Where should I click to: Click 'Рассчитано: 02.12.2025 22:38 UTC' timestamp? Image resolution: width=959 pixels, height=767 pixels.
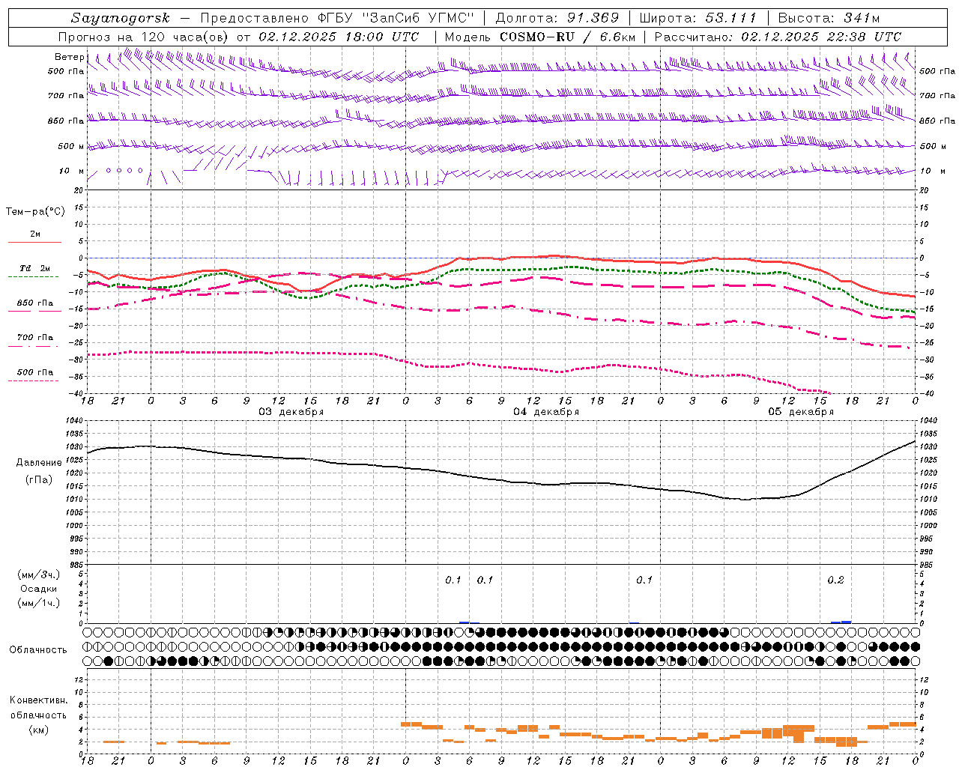[778, 37]
